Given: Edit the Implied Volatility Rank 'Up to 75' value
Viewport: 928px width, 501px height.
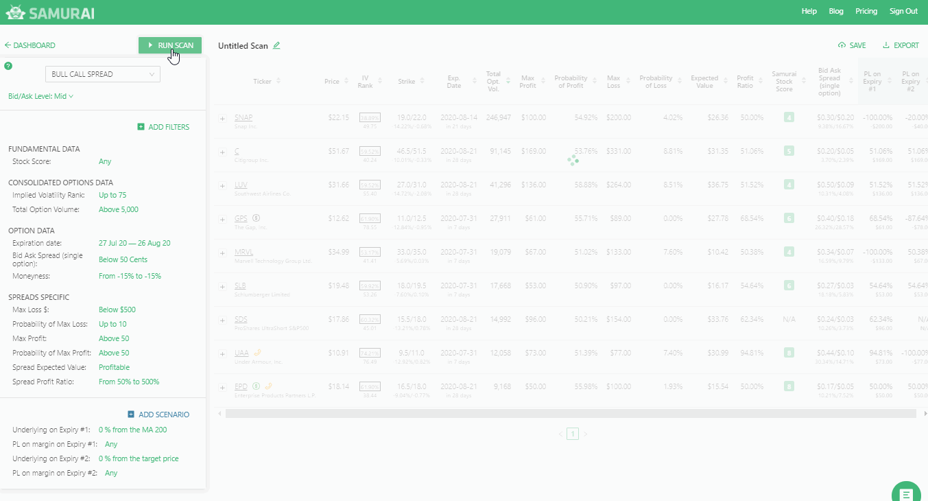Looking at the screenshot, I should click(x=112, y=195).
